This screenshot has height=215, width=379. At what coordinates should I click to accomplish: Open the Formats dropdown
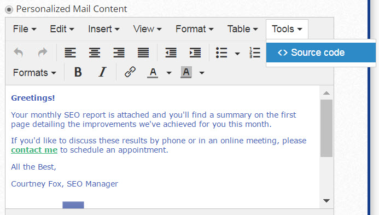point(34,73)
